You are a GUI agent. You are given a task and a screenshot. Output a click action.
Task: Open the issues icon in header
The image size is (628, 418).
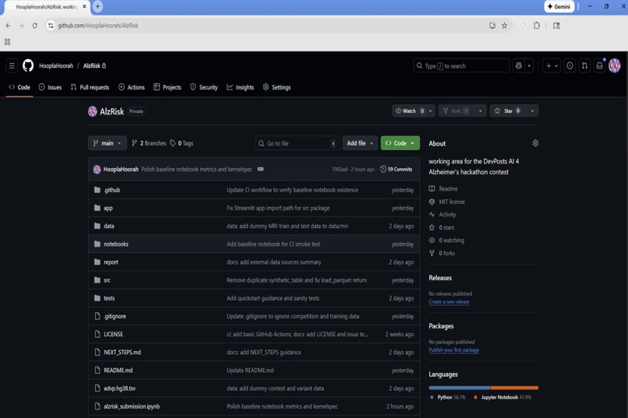pyautogui.click(x=570, y=65)
